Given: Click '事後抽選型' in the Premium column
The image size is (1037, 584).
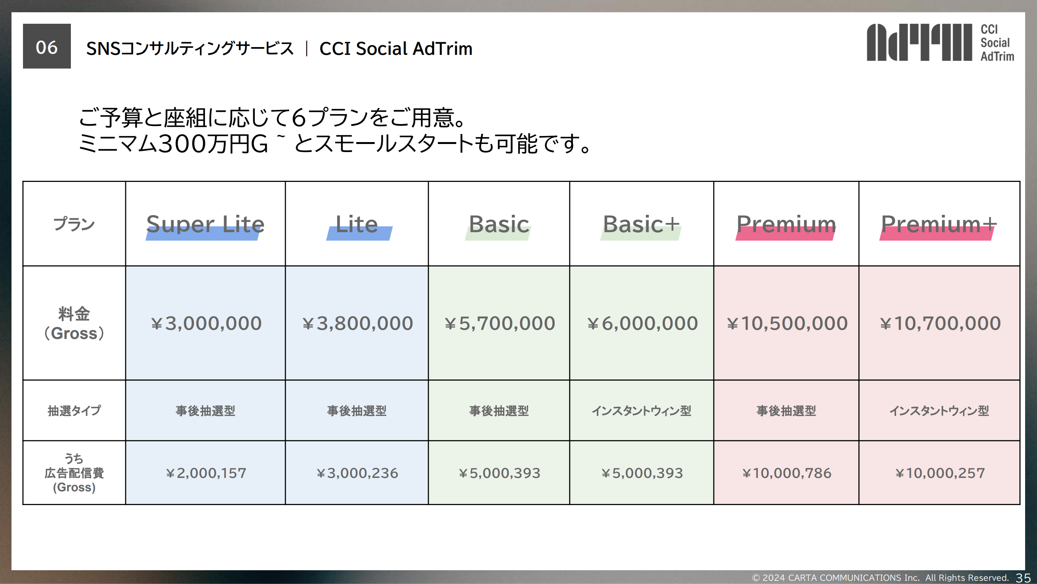Looking at the screenshot, I should [x=786, y=411].
